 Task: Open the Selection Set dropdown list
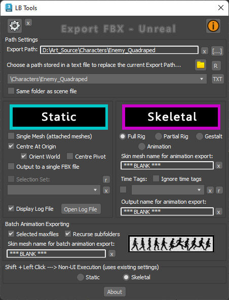pos(54,190)
